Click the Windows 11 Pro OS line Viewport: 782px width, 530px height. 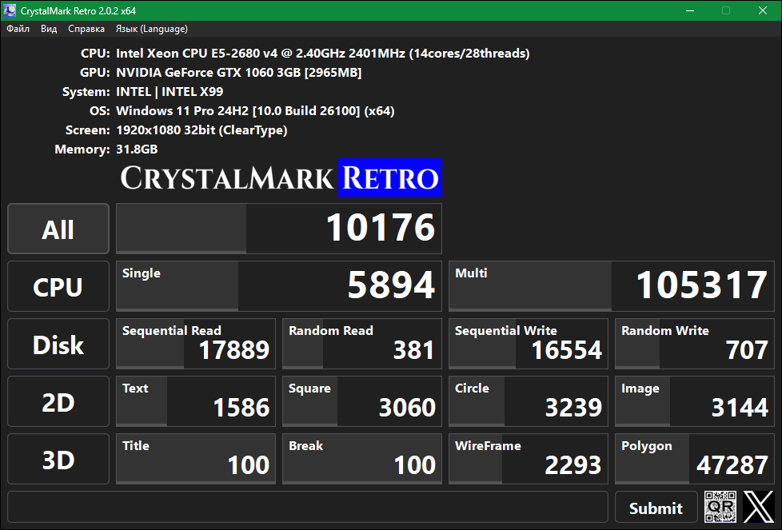(x=255, y=111)
